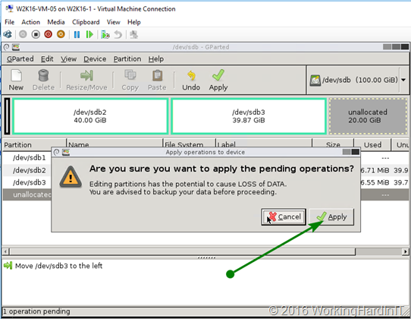Open the Clipboard menu of VM connection
This screenshot has height=319, width=411.
(86, 22)
